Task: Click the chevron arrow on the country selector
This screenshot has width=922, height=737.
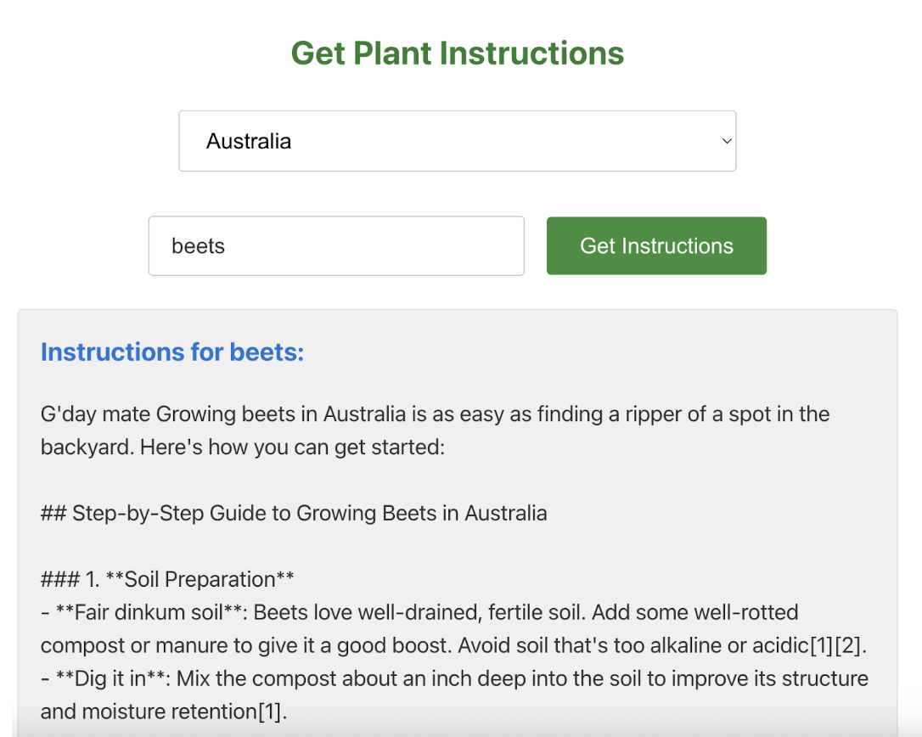Action: tap(727, 141)
